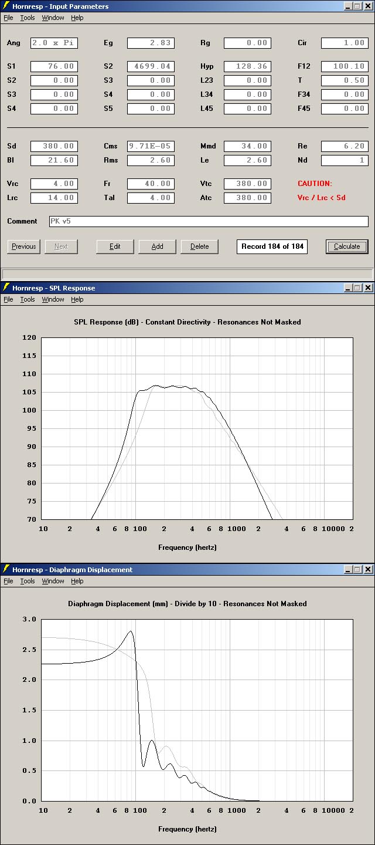
Task: Click the Rms field showing 2.60
Action: click(151, 160)
